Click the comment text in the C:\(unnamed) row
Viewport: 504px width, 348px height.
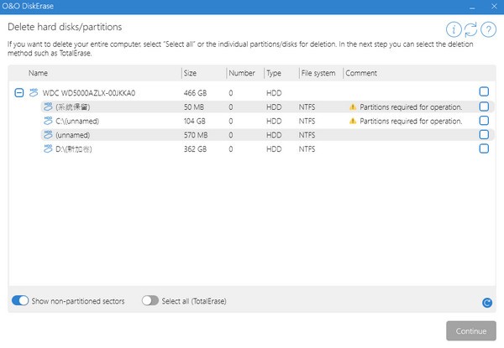[411, 122]
